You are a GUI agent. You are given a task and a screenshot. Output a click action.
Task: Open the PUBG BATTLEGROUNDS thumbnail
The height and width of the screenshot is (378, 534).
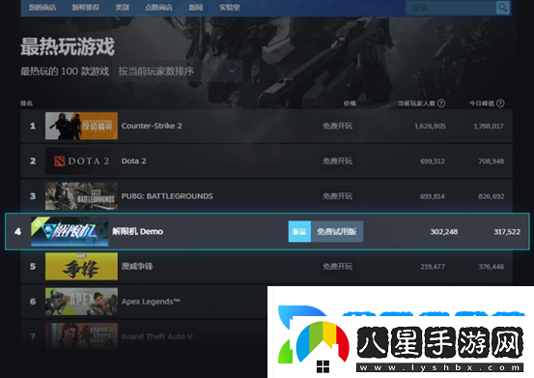81,196
